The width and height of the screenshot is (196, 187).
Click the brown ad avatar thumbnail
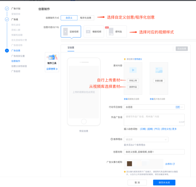(129, 164)
